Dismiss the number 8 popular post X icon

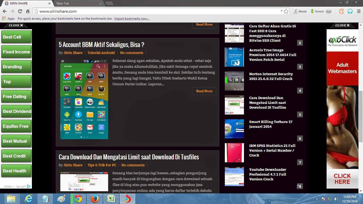click(299, 186)
